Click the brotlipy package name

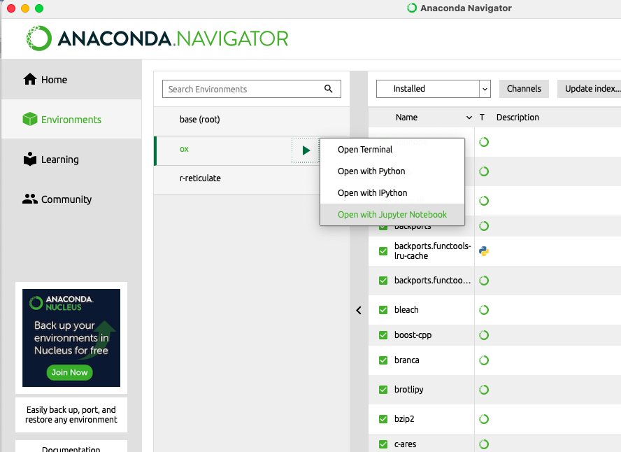point(408,390)
